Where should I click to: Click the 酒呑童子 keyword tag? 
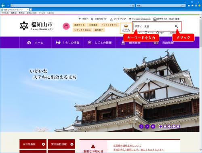[x=99, y=30]
